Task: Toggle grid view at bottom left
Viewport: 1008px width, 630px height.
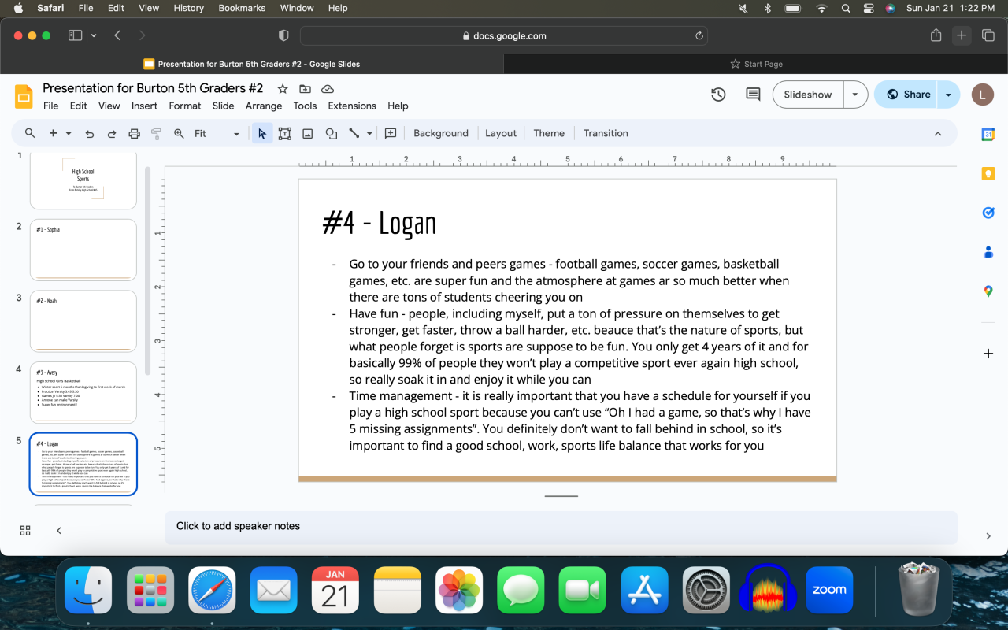Action: [x=25, y=531]
